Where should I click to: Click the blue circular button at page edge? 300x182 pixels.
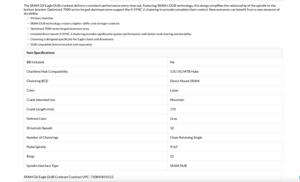[299, 178]
